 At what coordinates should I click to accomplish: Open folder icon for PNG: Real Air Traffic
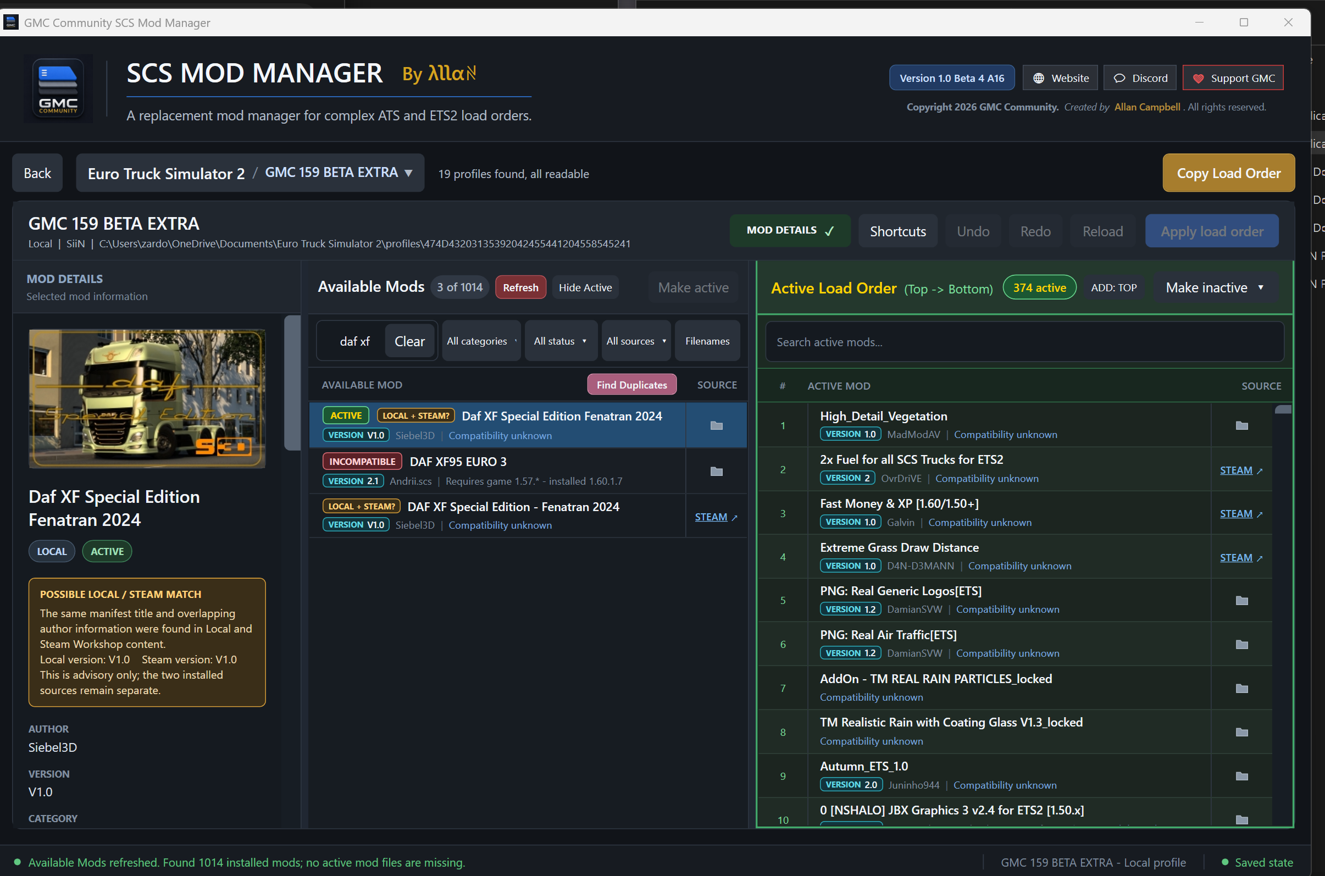coord(1241,645)
